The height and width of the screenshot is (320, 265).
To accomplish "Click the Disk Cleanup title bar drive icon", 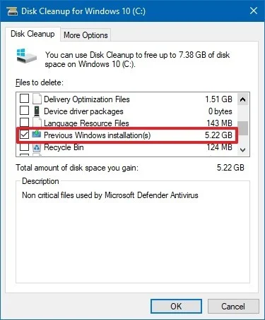I will (x=12, y=11).
